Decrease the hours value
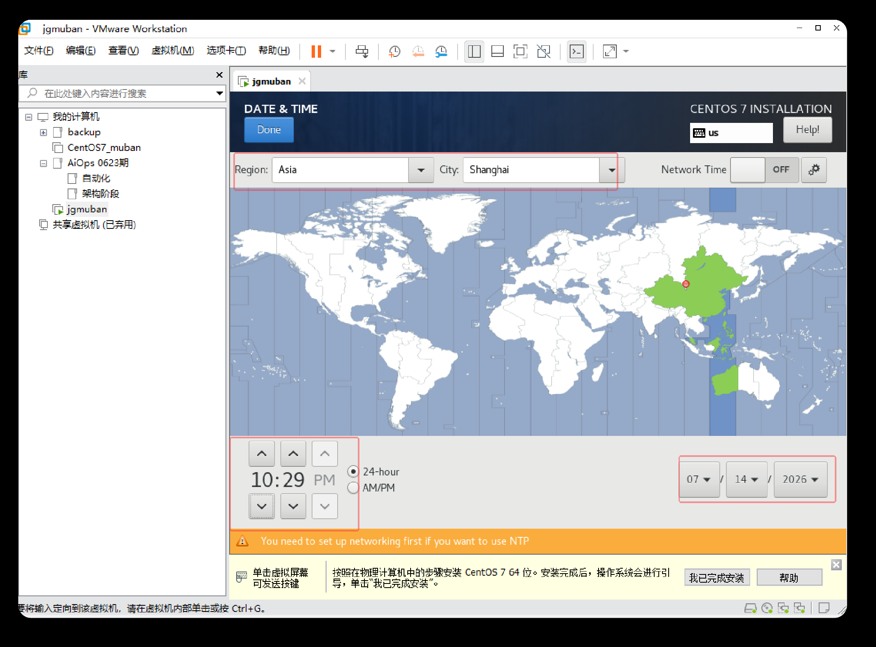Image resolution: width=876 pixels, height=647 pixels. (262, 506)
